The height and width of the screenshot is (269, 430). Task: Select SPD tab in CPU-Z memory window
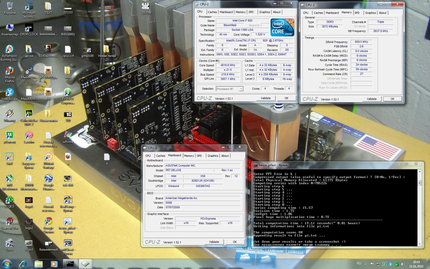[x=357, y=13]
